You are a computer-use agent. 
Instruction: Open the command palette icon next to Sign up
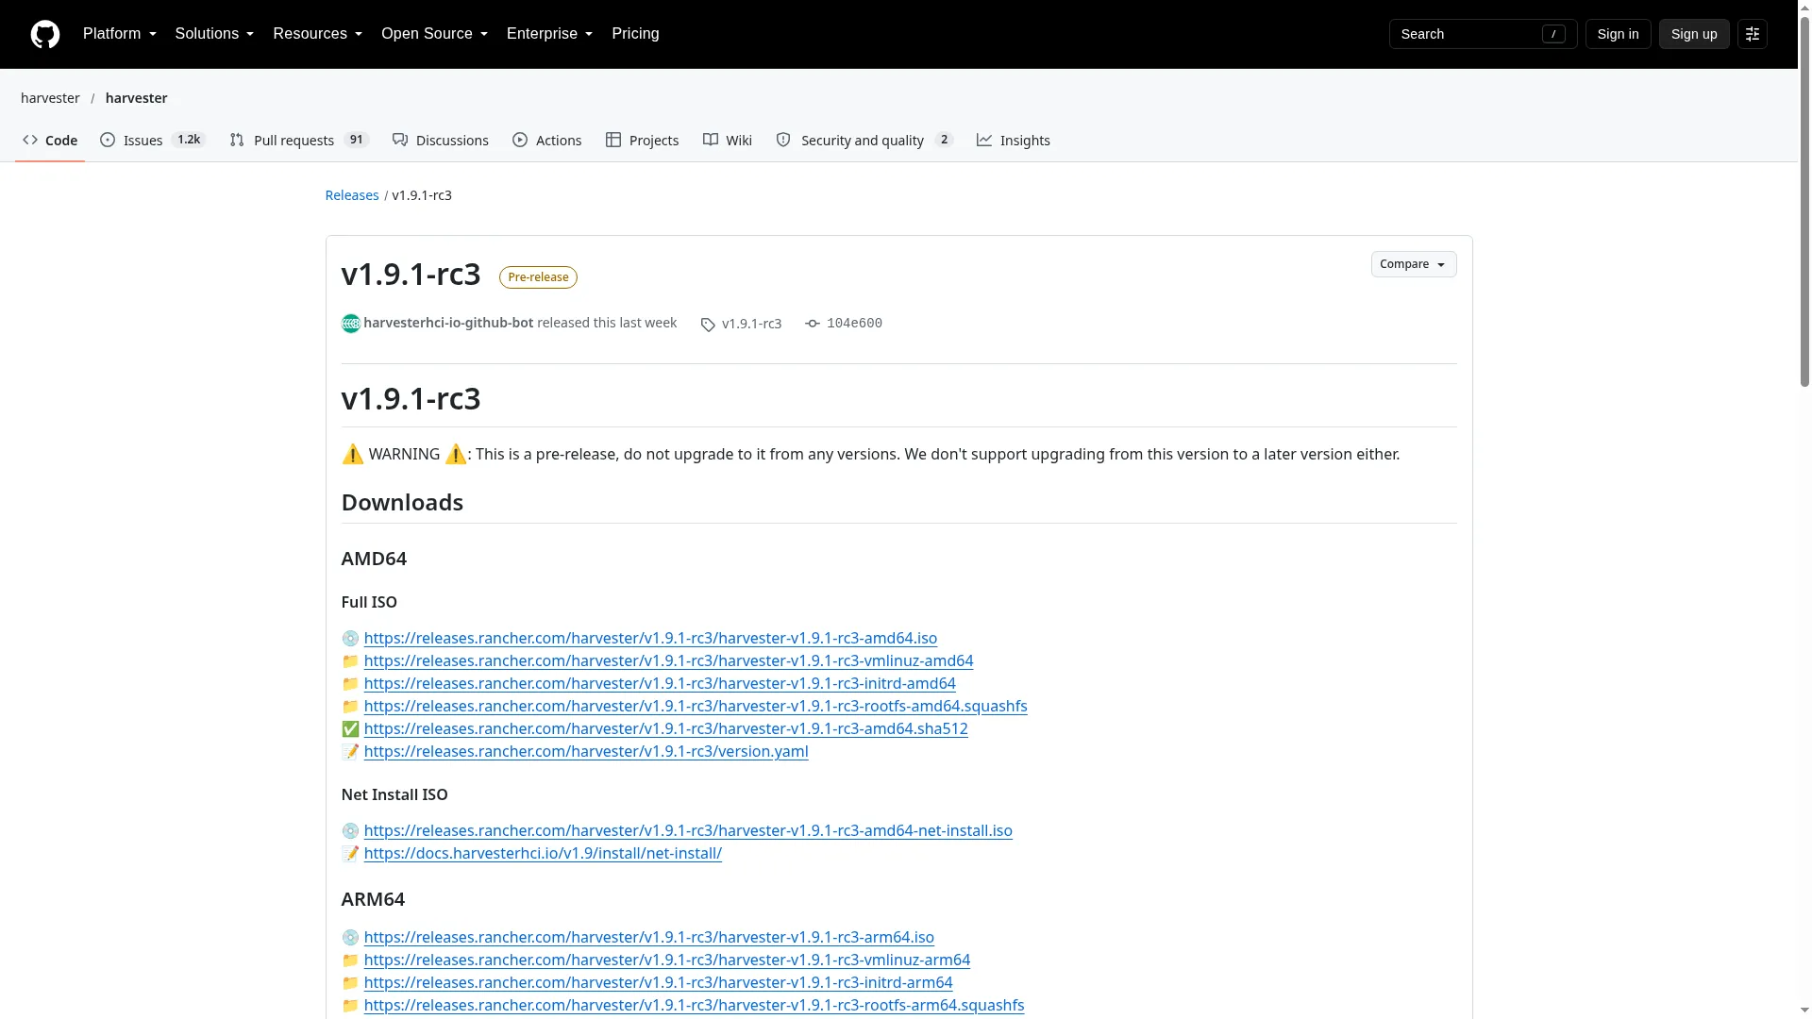[x=1753, y=34]
